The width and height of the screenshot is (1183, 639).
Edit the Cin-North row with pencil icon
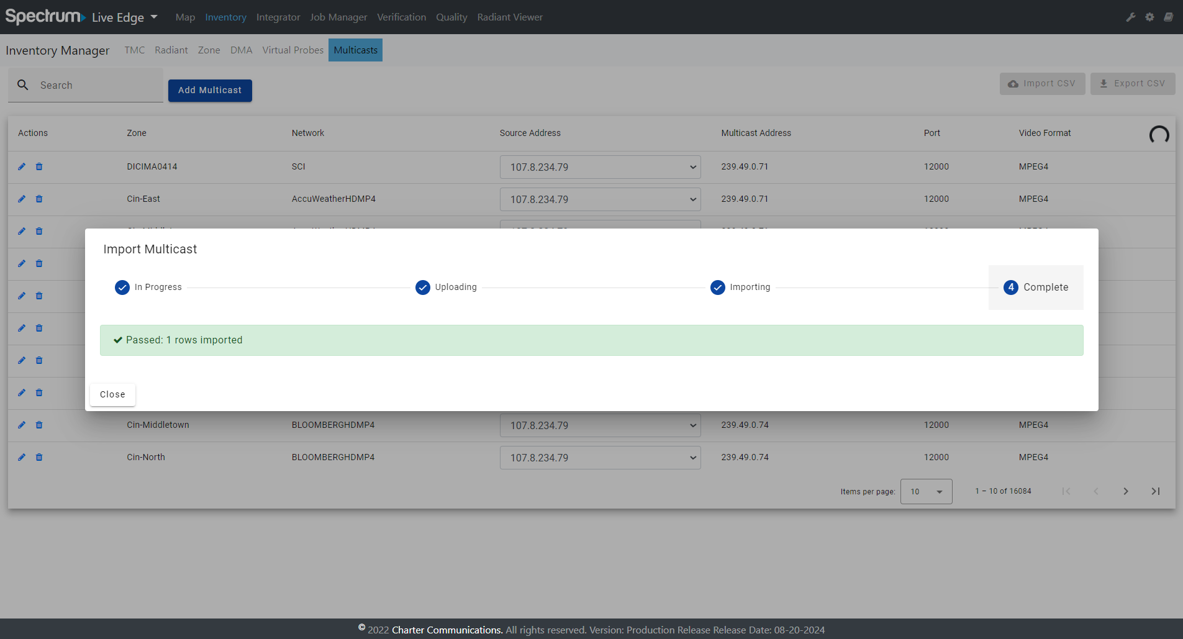tap(22, 457)
